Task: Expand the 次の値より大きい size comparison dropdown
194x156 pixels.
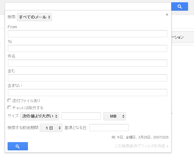Action: point(39,116)
